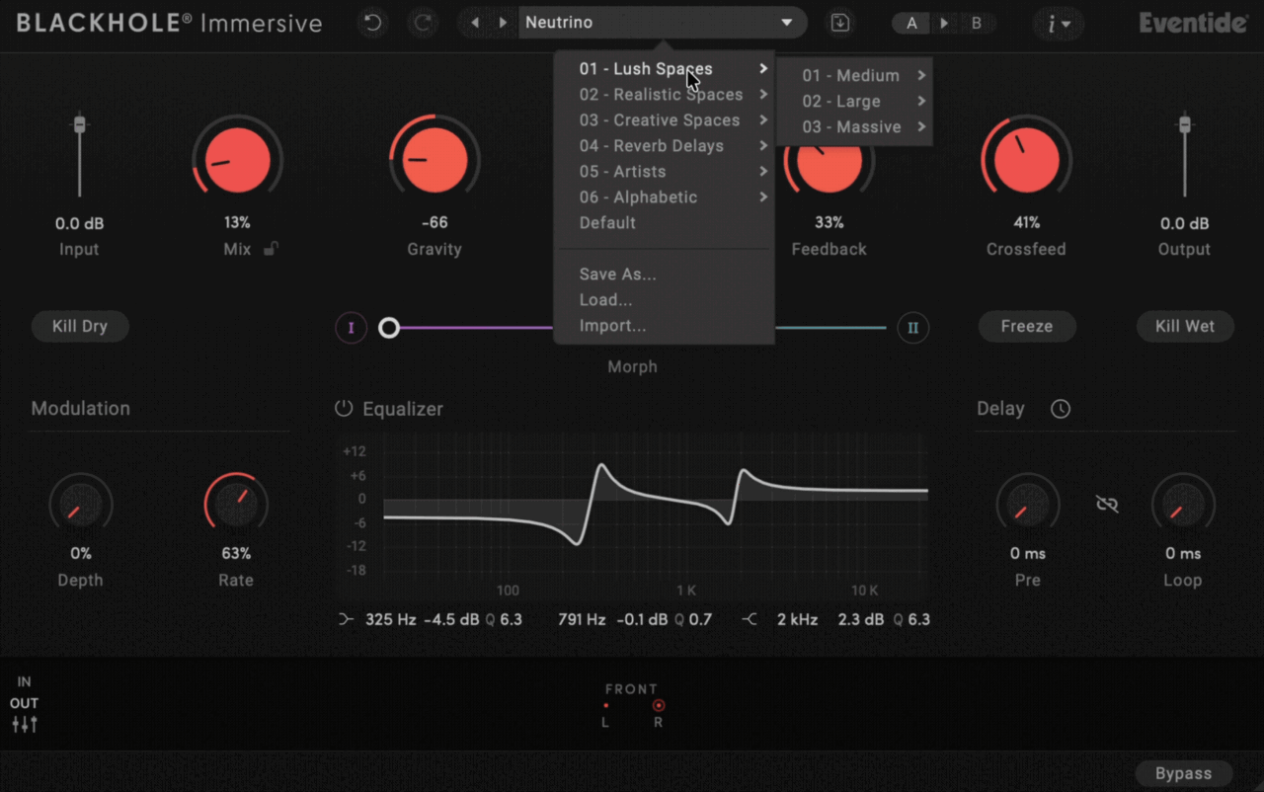1264x792 pixels.
Task: Click the redo arrow icon
Action: coord(423,23)
